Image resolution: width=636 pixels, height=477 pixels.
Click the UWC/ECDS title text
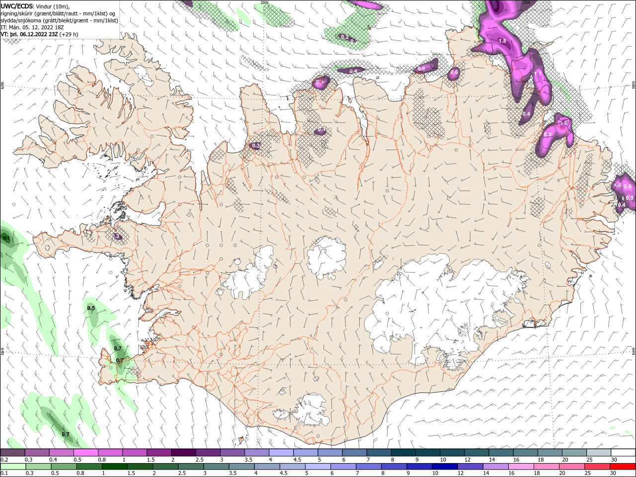17,6
